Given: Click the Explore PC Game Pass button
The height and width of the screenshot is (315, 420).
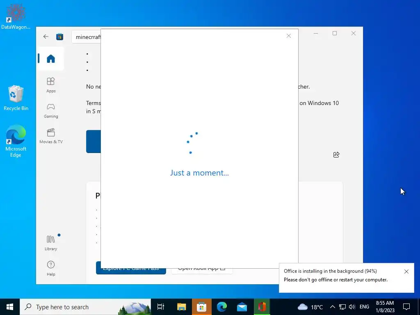Looking at the screenshot, I should (x=131, y=268).
